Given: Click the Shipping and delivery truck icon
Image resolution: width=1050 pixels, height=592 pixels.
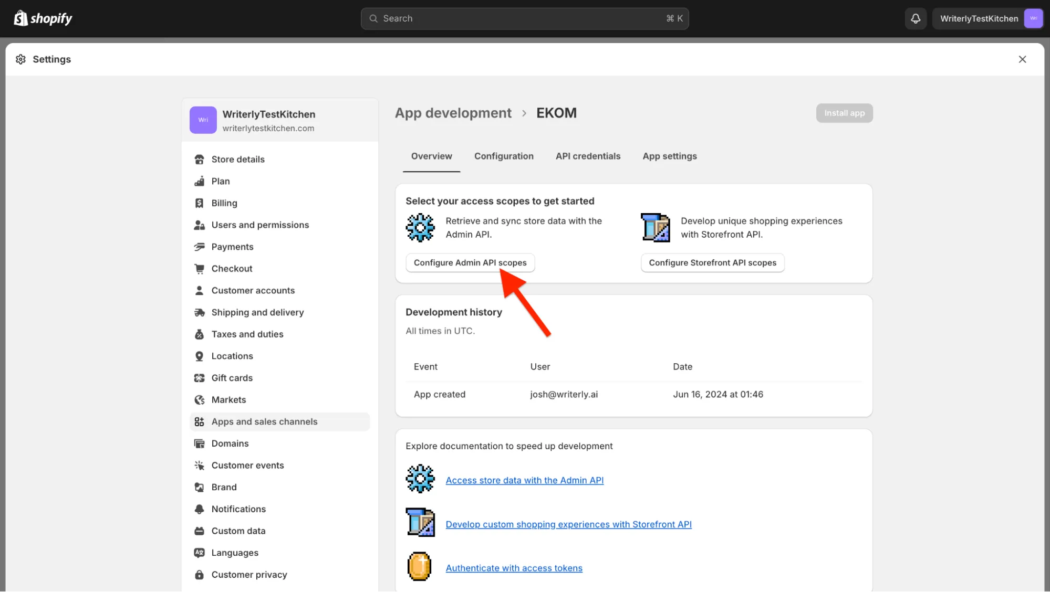Looking at the screenshot, I should 199,313.
